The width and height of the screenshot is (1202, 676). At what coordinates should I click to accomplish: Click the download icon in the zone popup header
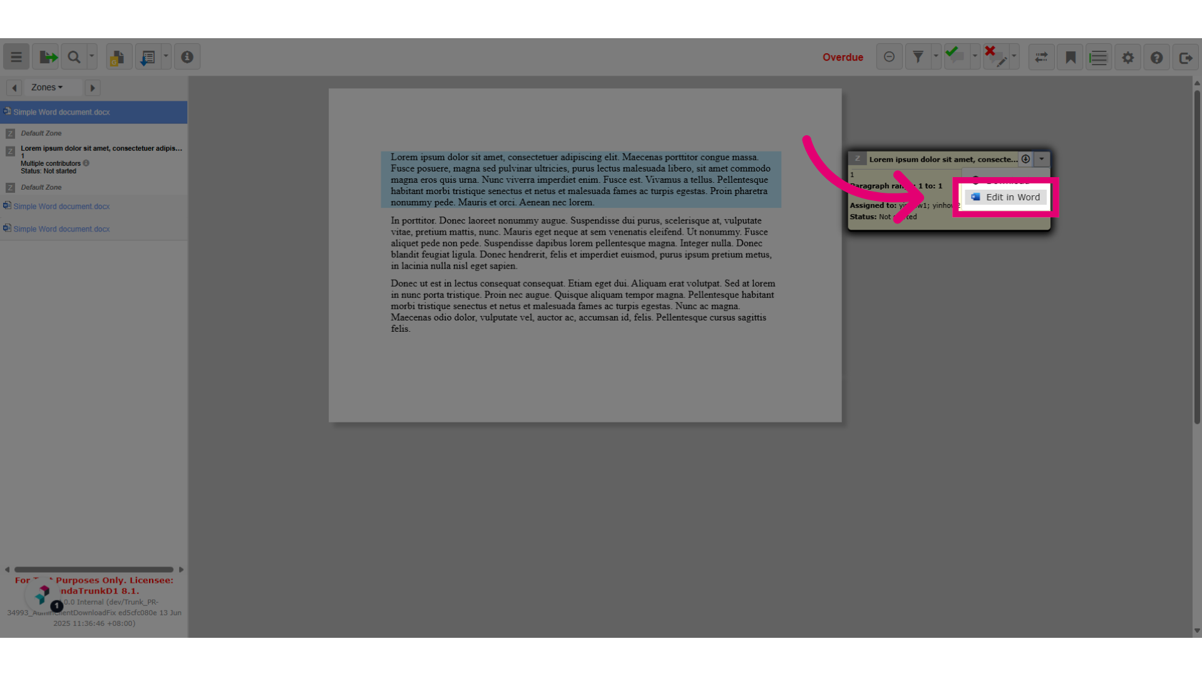coord(1025,159)
